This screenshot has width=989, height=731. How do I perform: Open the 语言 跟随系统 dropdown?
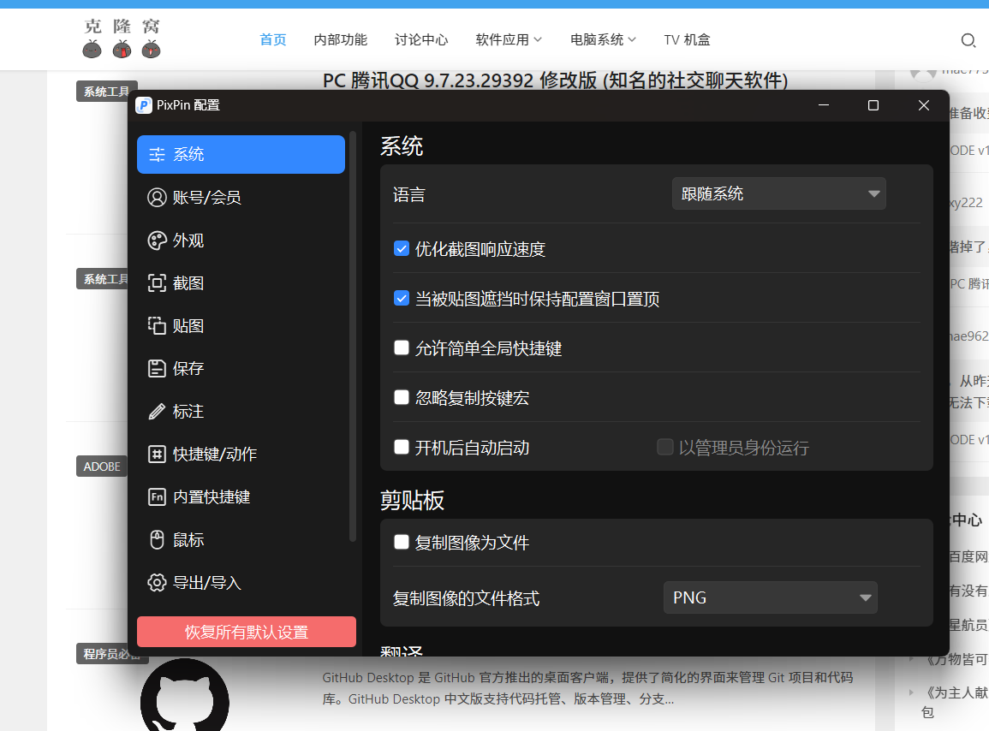pyautogui.click(x=779, y=193)
